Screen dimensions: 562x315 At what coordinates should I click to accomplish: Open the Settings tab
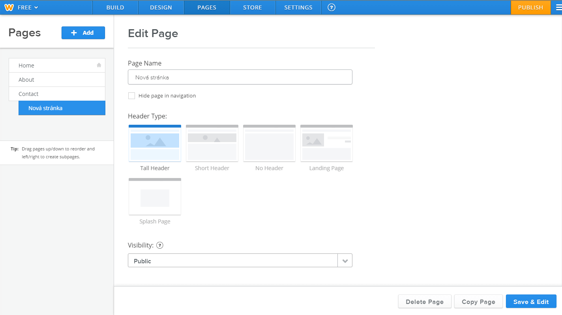298,7
